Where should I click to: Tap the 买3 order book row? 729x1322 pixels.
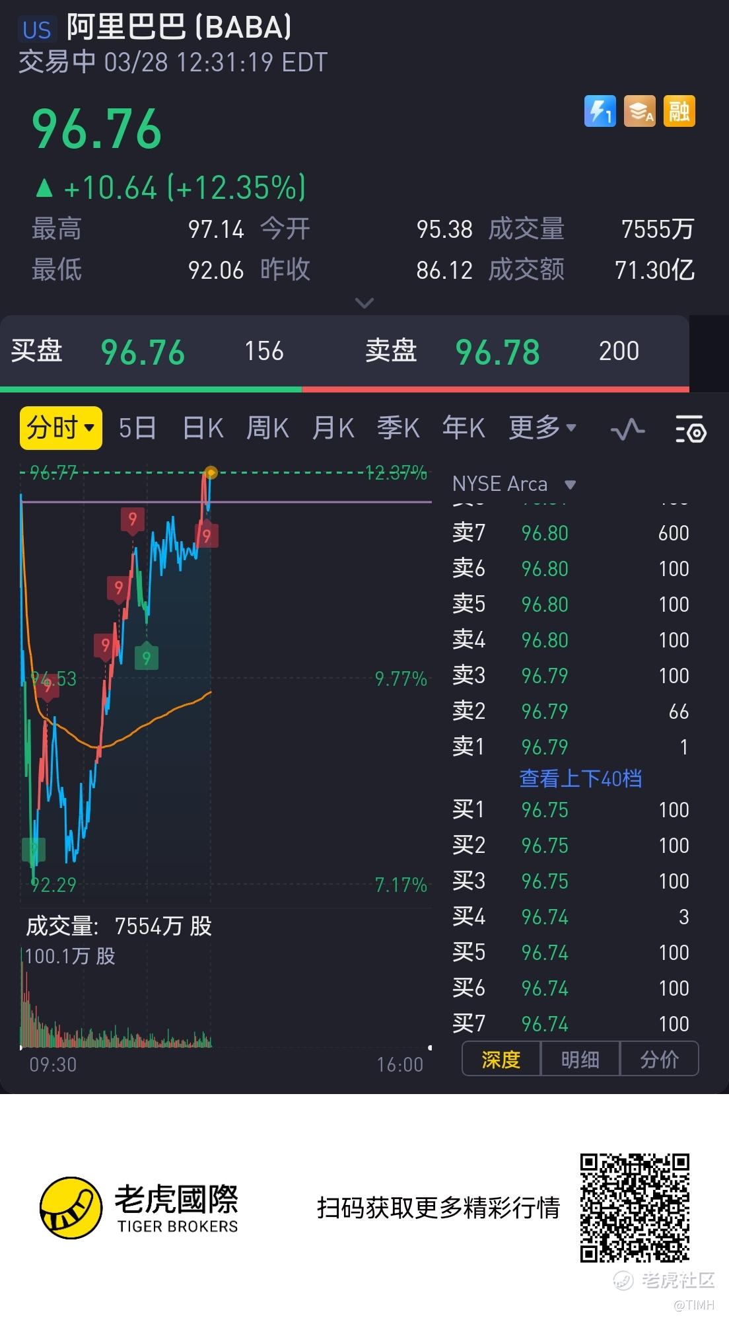tap(571, 881)
